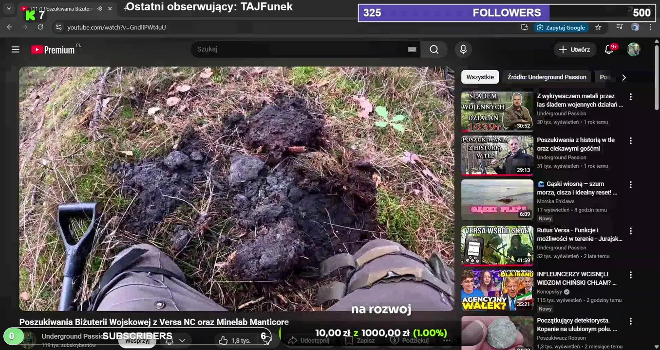Open options for 'INFLEUNCERZY WCISNĘLI' video
The image size is (660, 350).
click(x=631, y=275)
